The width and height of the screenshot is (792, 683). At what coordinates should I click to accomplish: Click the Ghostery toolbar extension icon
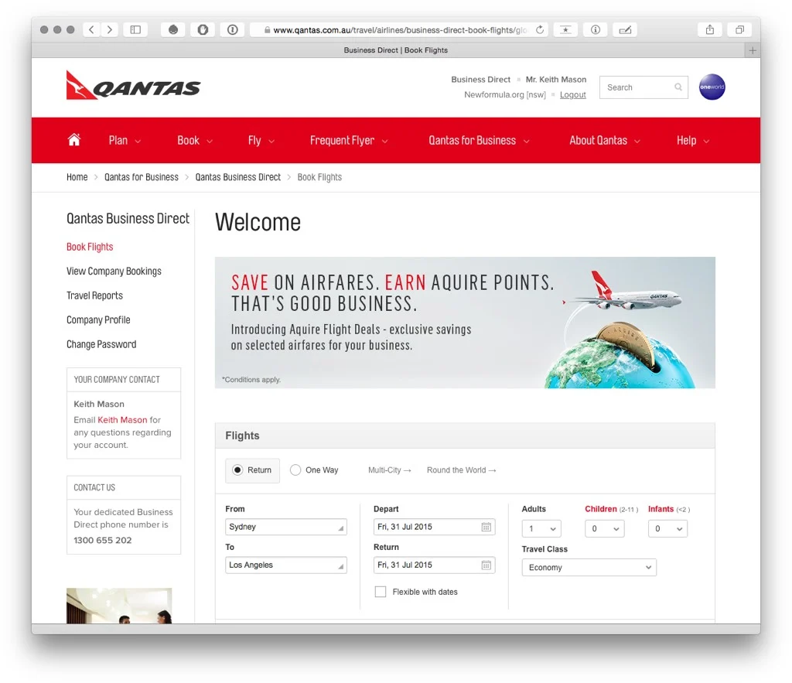point(172,30)
